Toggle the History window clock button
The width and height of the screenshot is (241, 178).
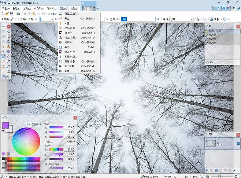coord(219,8)
